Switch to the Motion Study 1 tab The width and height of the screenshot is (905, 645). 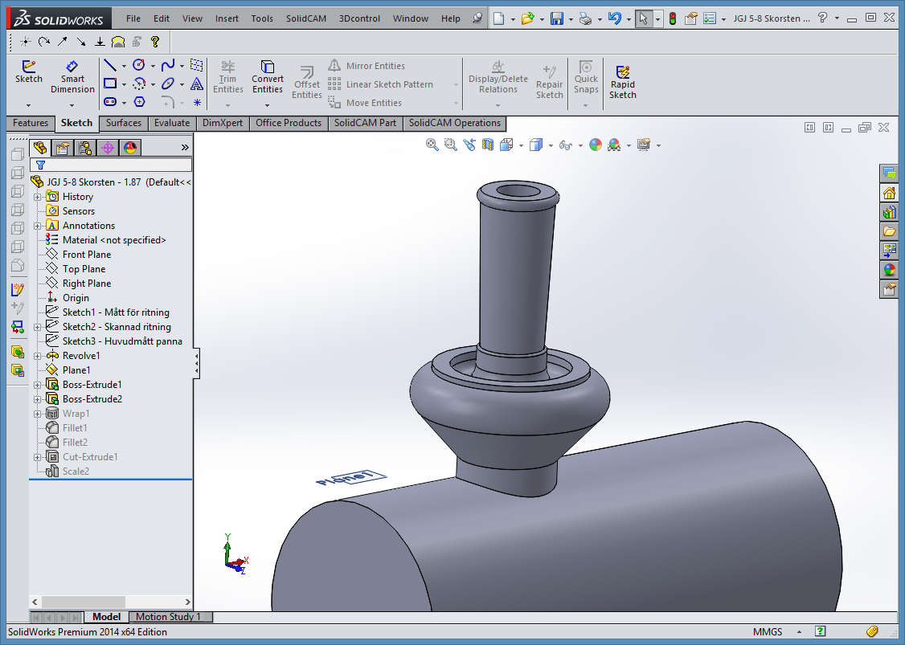[x=169, y=617]
